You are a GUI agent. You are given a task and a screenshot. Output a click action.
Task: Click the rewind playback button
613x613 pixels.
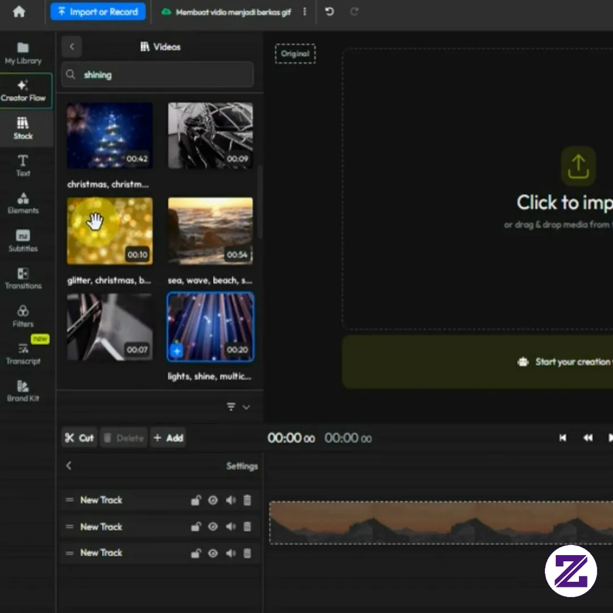click(x=587, y=438)
